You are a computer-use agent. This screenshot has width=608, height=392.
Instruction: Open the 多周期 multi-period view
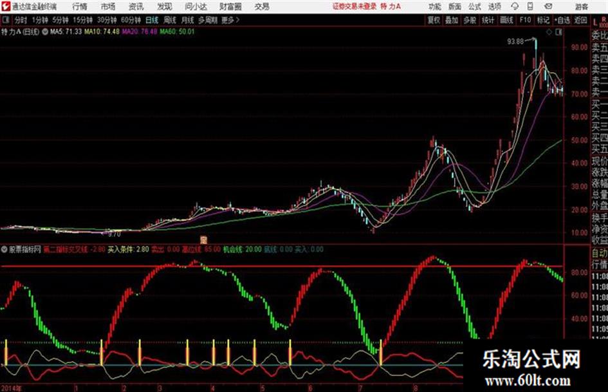[208, 20]
